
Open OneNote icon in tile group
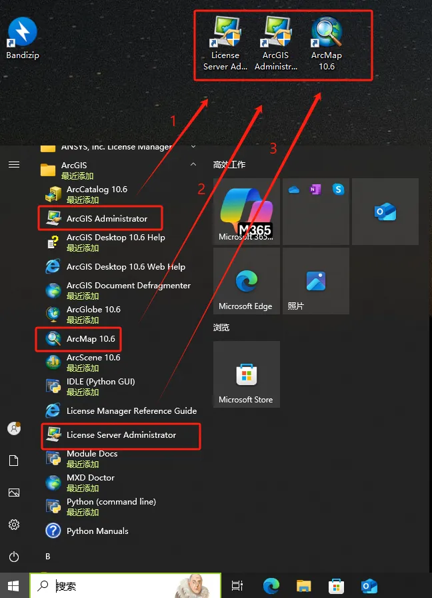point(316,190)
